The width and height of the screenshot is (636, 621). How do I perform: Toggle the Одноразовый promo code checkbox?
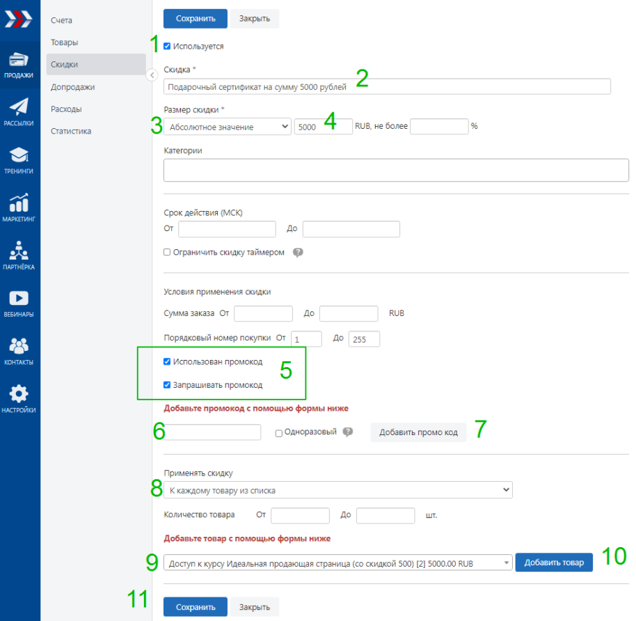(279, 433)
